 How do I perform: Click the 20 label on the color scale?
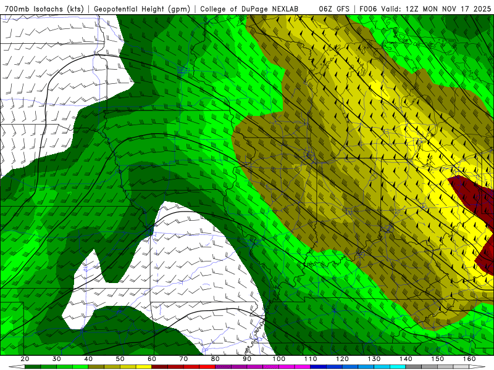[x=25, y=359]
